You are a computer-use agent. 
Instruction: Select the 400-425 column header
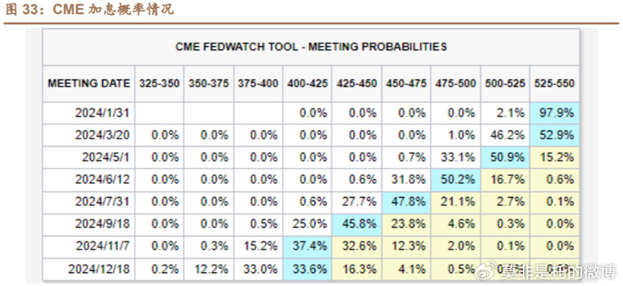tap(308, 83)
